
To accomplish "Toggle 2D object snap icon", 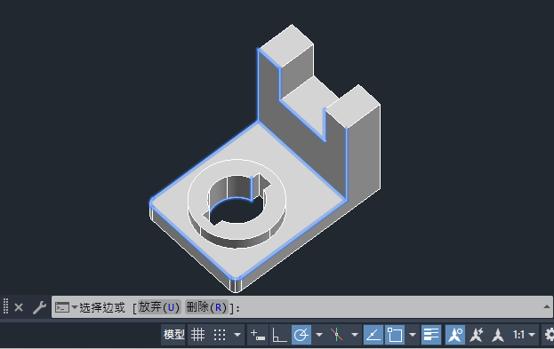I will tap(395, 334).
